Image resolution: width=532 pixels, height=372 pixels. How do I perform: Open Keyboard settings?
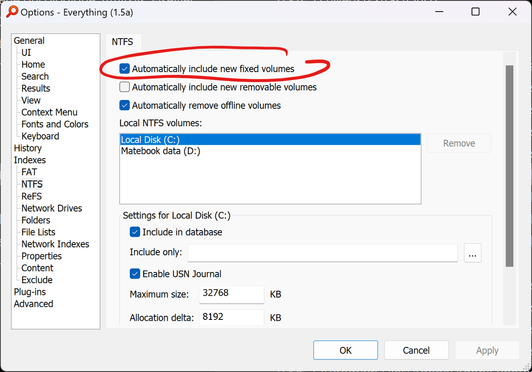[40, 136]
